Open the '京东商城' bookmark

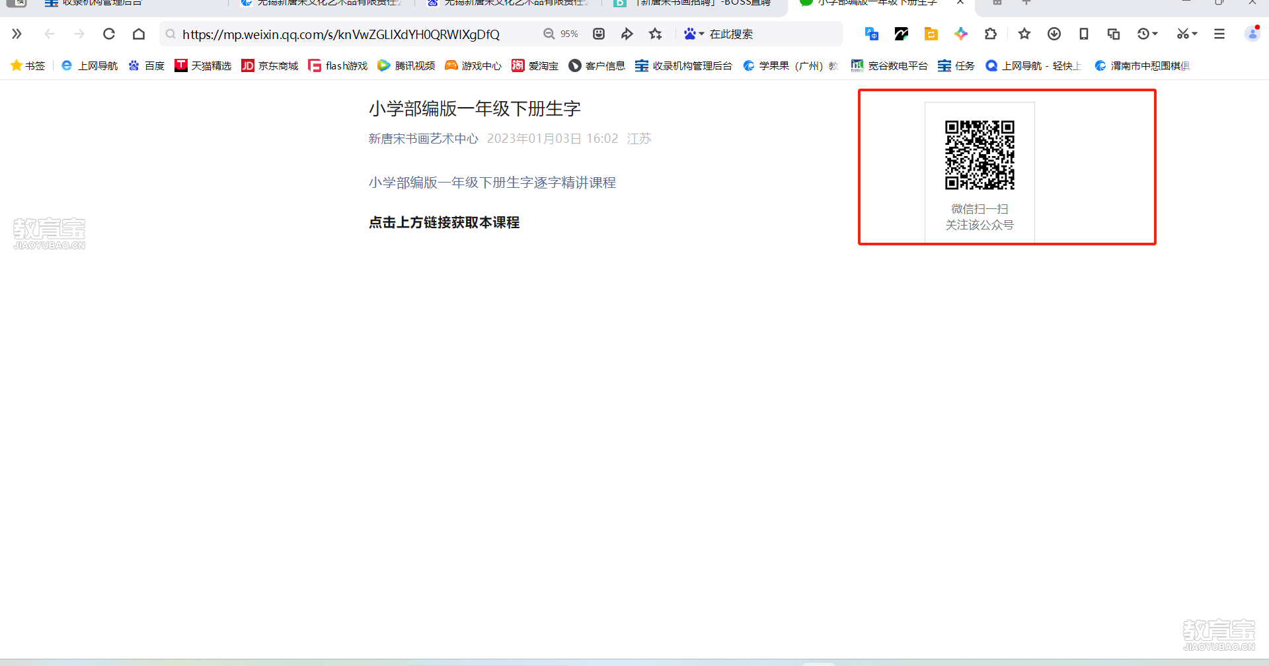[x=270, y=65]
